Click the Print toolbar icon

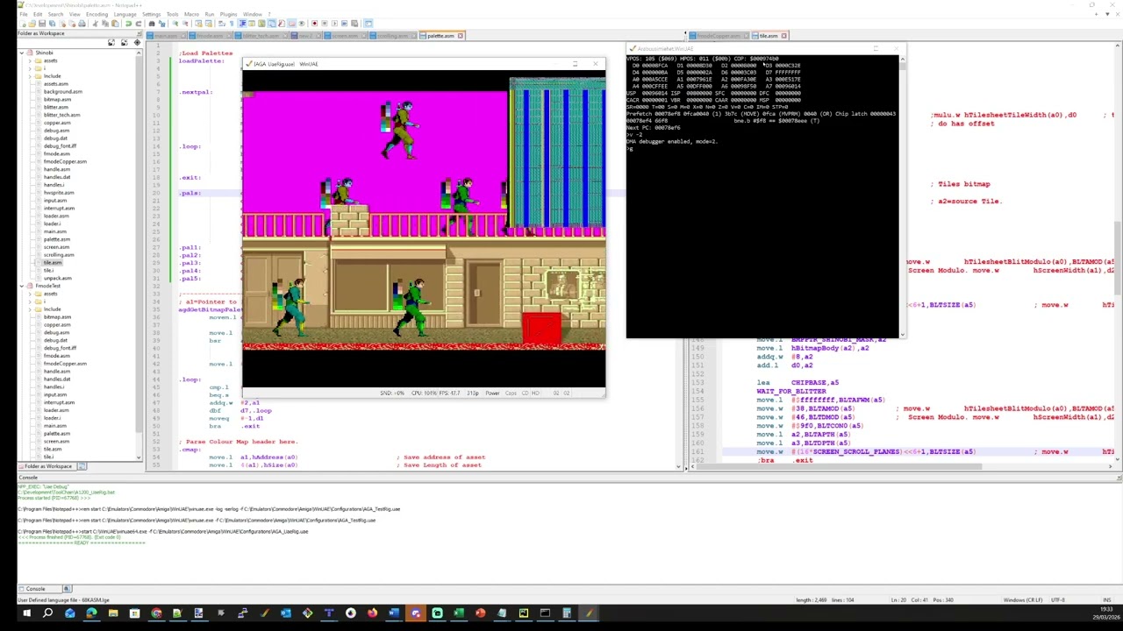pyautogui.click(x=82, y=23)
